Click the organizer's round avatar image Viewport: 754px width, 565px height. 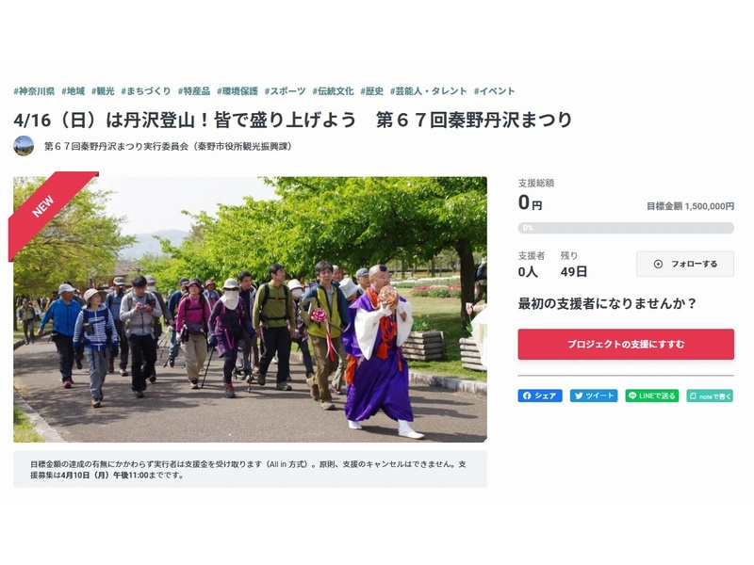(x=24, y=146)
